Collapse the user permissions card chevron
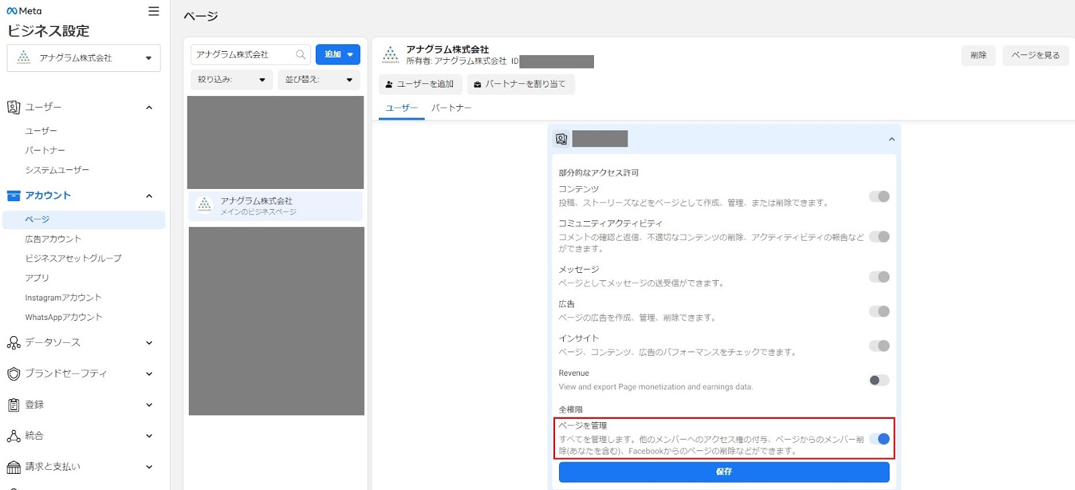This screenshot has width=1075, height=490. (892, 139)
